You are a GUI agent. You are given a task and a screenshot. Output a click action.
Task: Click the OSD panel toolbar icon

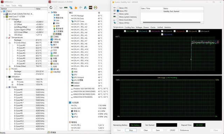[90, 8]
